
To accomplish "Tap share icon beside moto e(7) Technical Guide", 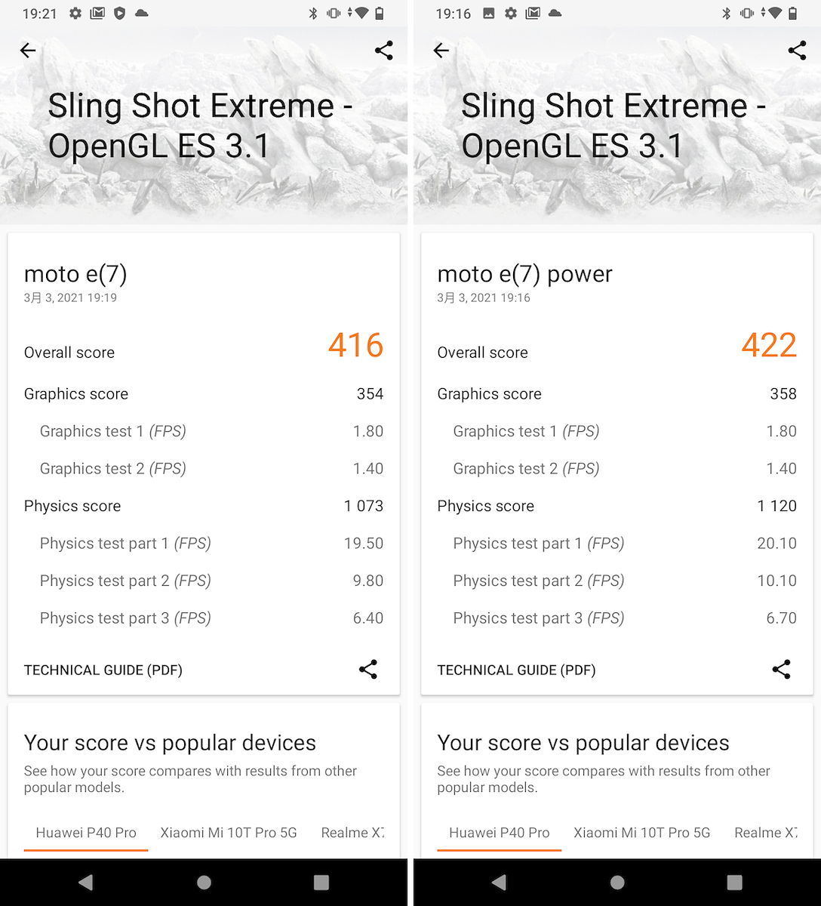I will (x=368, y=669).
